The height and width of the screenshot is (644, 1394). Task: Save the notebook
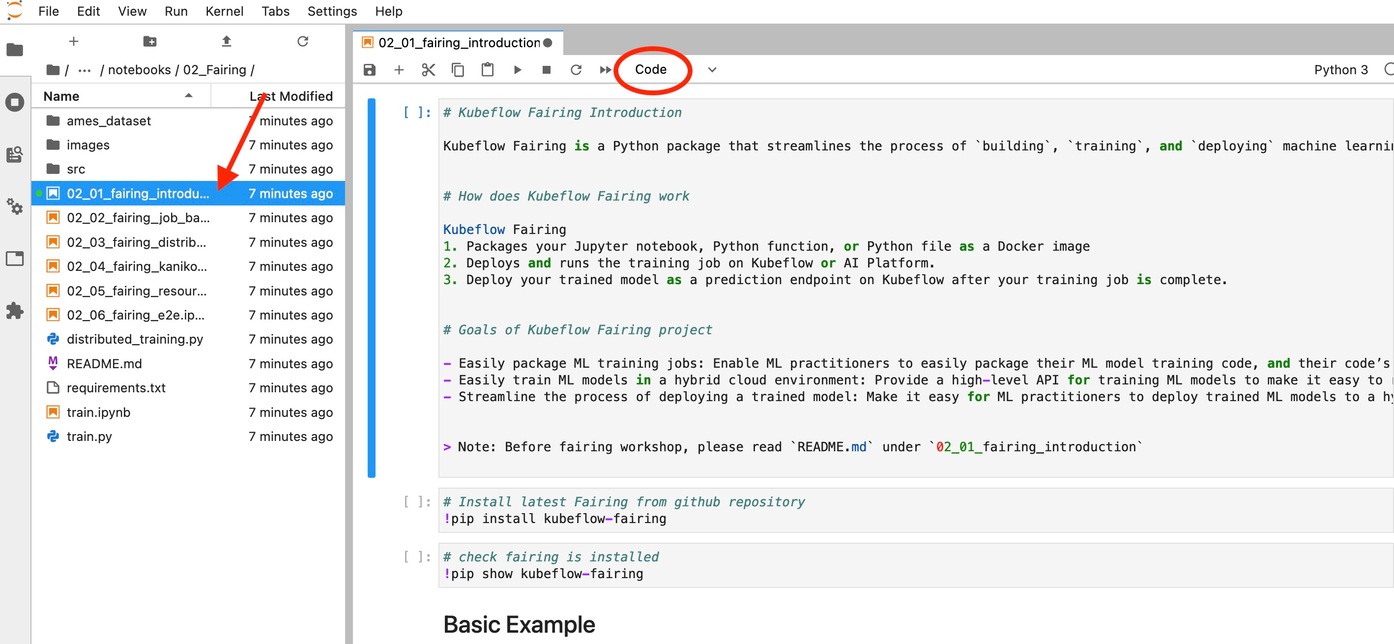[x=369, y=70]
